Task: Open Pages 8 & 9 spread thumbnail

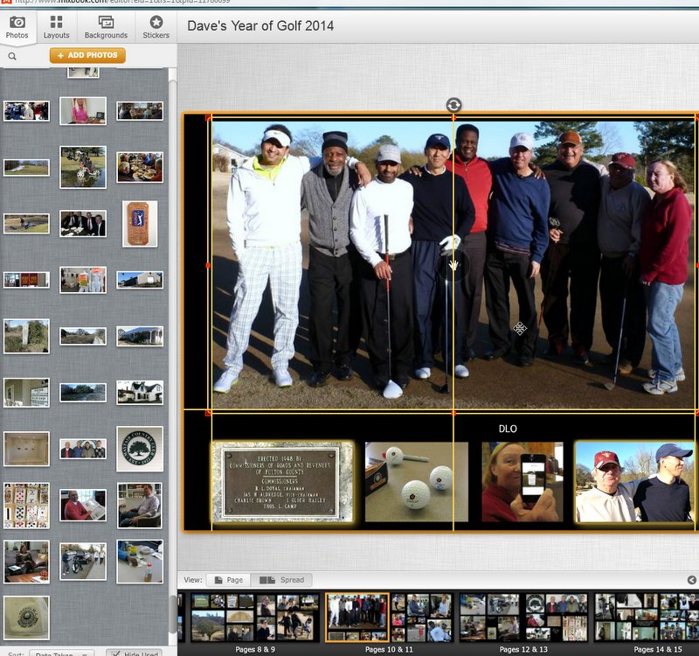Action: pos(255,618)
